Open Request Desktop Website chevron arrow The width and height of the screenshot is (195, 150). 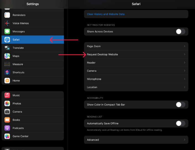click(x=184, y=55)
